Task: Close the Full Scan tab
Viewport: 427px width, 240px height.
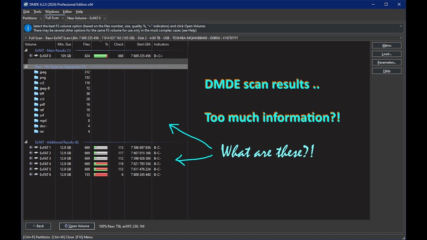Action: pos(62,18)
